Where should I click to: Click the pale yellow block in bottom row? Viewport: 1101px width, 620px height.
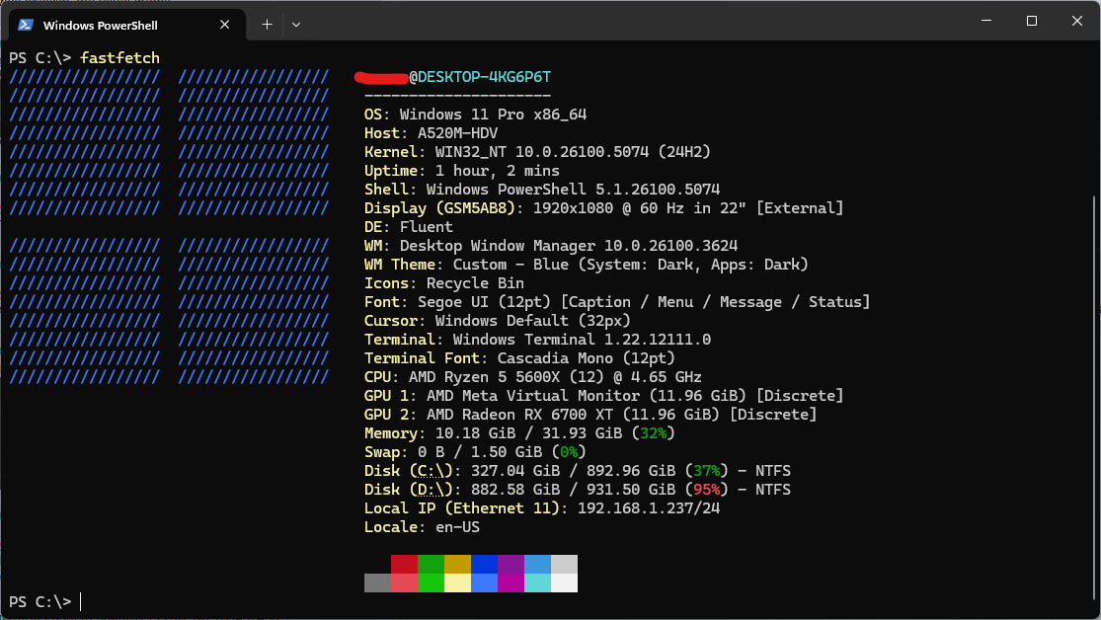458,582
